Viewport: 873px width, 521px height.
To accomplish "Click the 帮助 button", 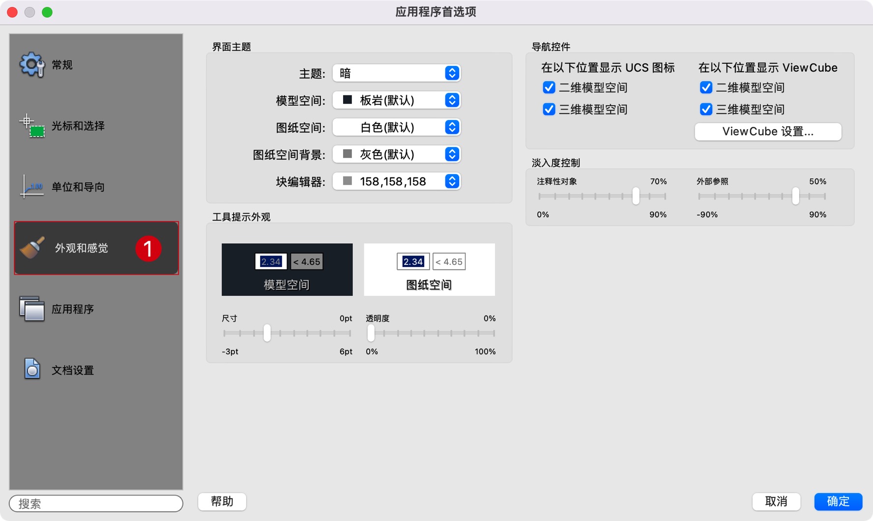I will (222, 501).
